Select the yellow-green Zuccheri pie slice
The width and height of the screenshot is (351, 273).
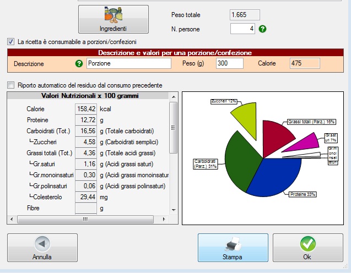245,116
